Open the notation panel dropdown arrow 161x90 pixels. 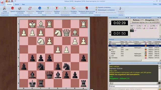tap(158, 18)
